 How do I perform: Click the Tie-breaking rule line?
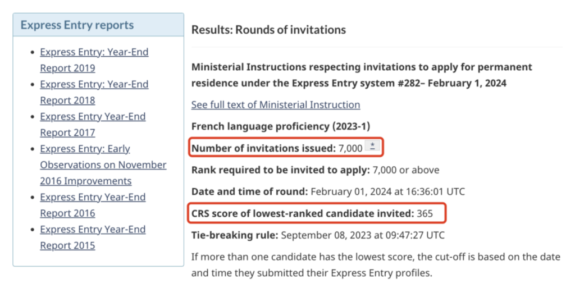318,235
